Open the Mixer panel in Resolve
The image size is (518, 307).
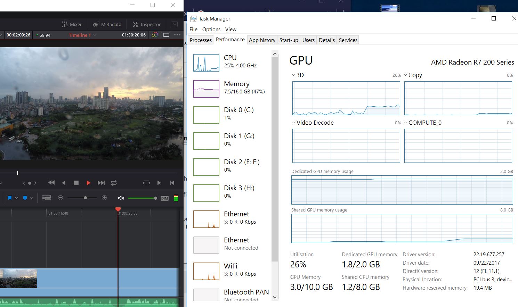coord(72,24)
